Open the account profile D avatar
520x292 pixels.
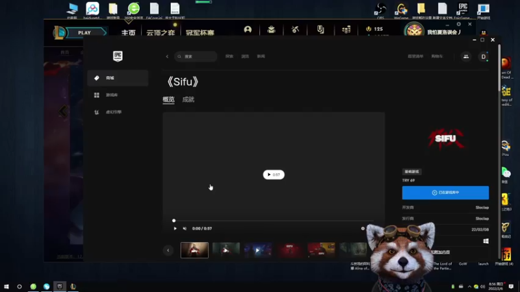[x=484, y=56]
